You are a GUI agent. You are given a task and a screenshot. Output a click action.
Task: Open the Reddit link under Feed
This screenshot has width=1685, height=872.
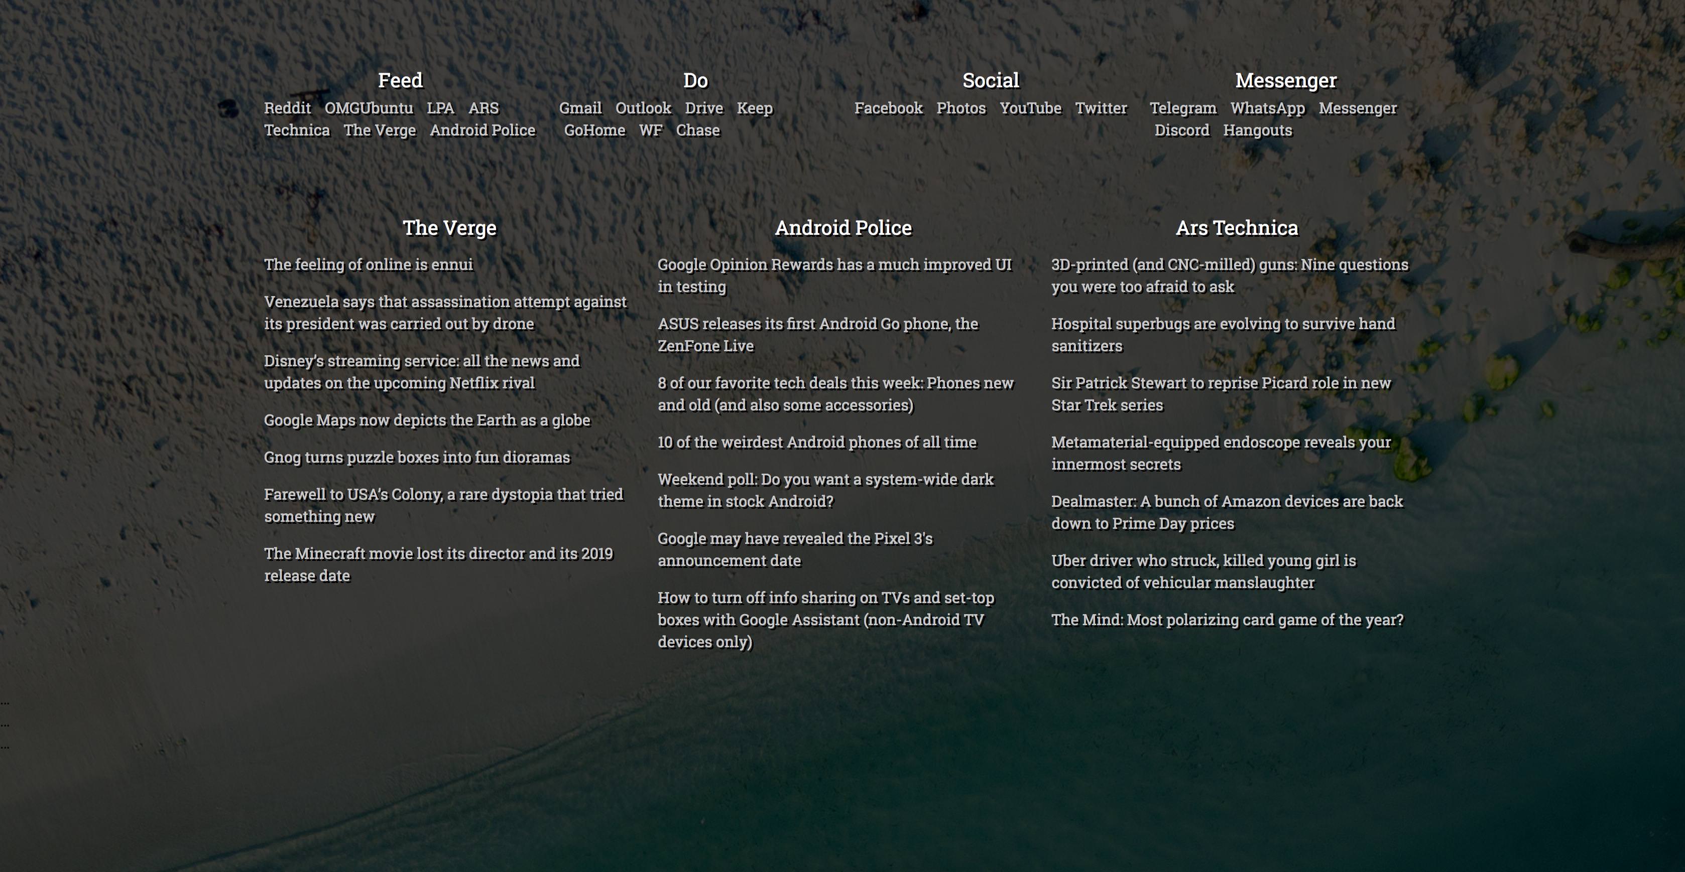pos(287,108)
